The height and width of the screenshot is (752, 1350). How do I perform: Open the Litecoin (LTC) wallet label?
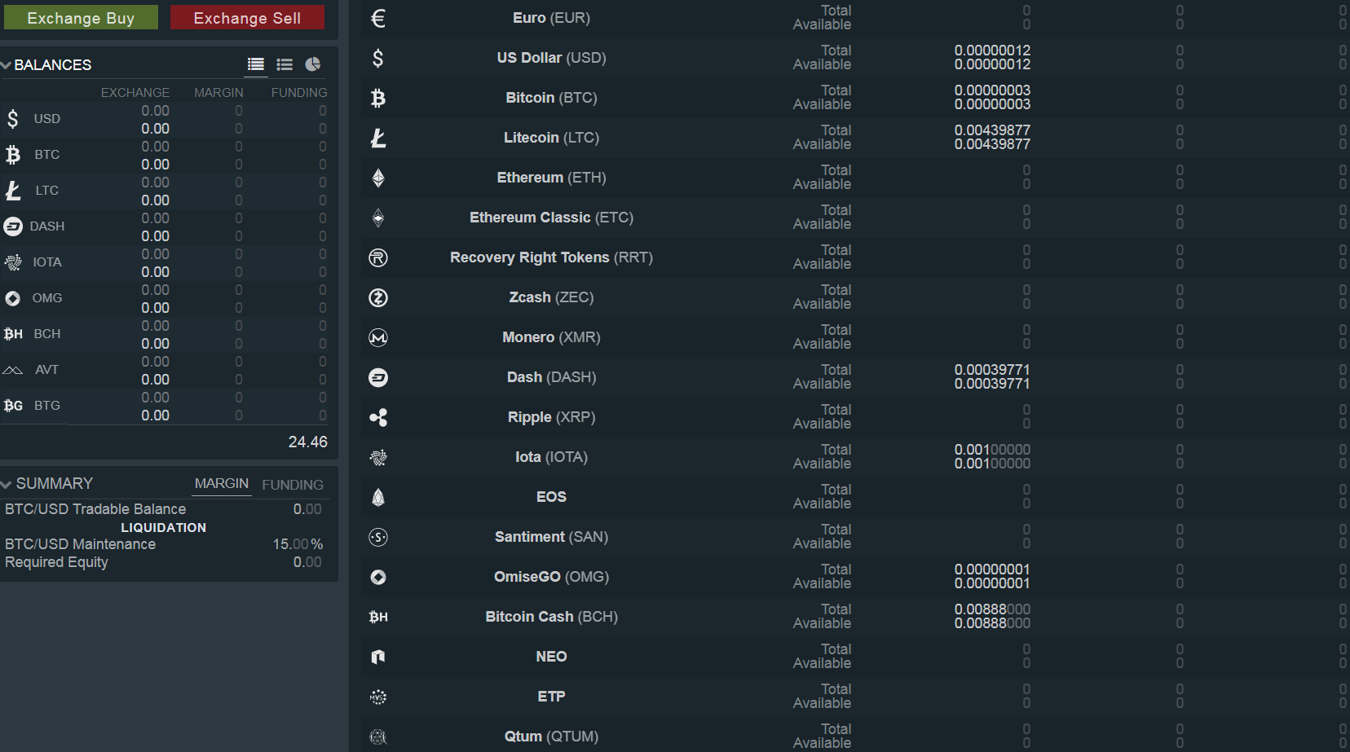click(x=551, y=138)
